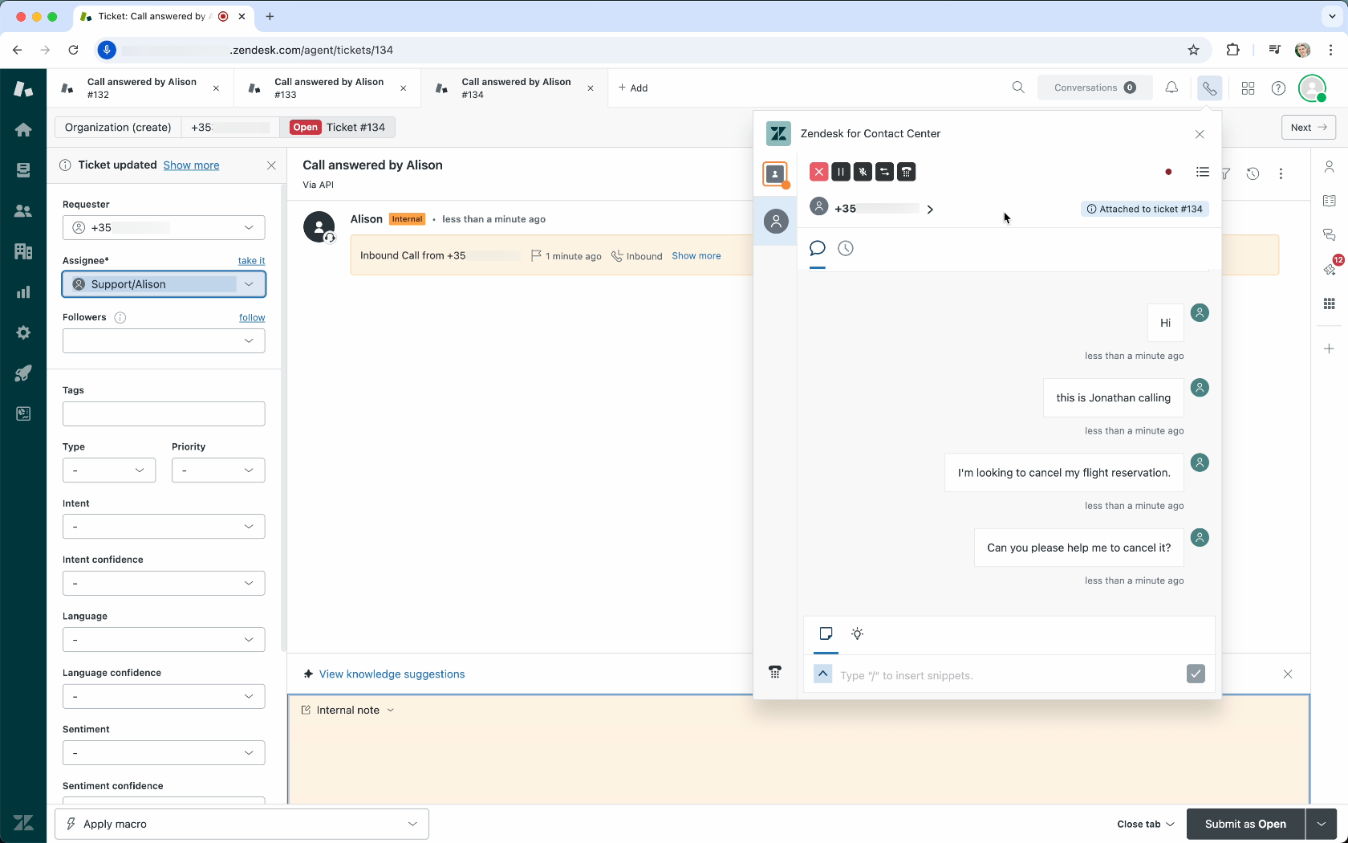Switch to Call answered by Alison #132 tab

tap(141, 88)
